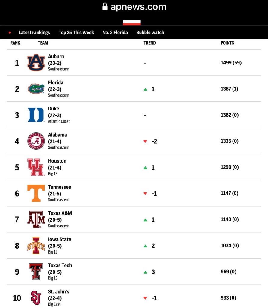Click the Tennessee orange T logo
The height and width of the screenshot is (308, 268).
pos(36,193)
